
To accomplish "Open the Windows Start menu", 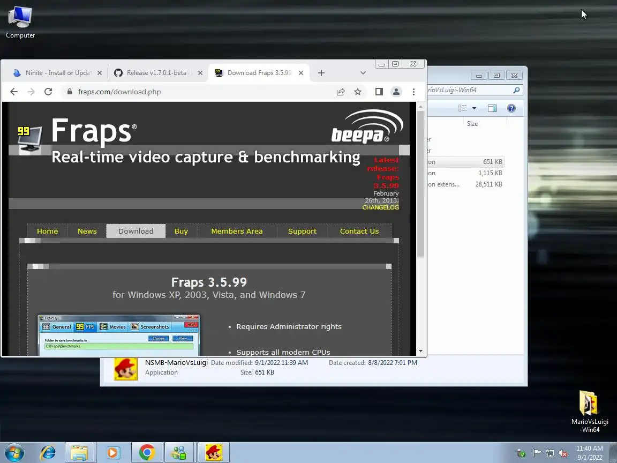I will tap(13, 453).
